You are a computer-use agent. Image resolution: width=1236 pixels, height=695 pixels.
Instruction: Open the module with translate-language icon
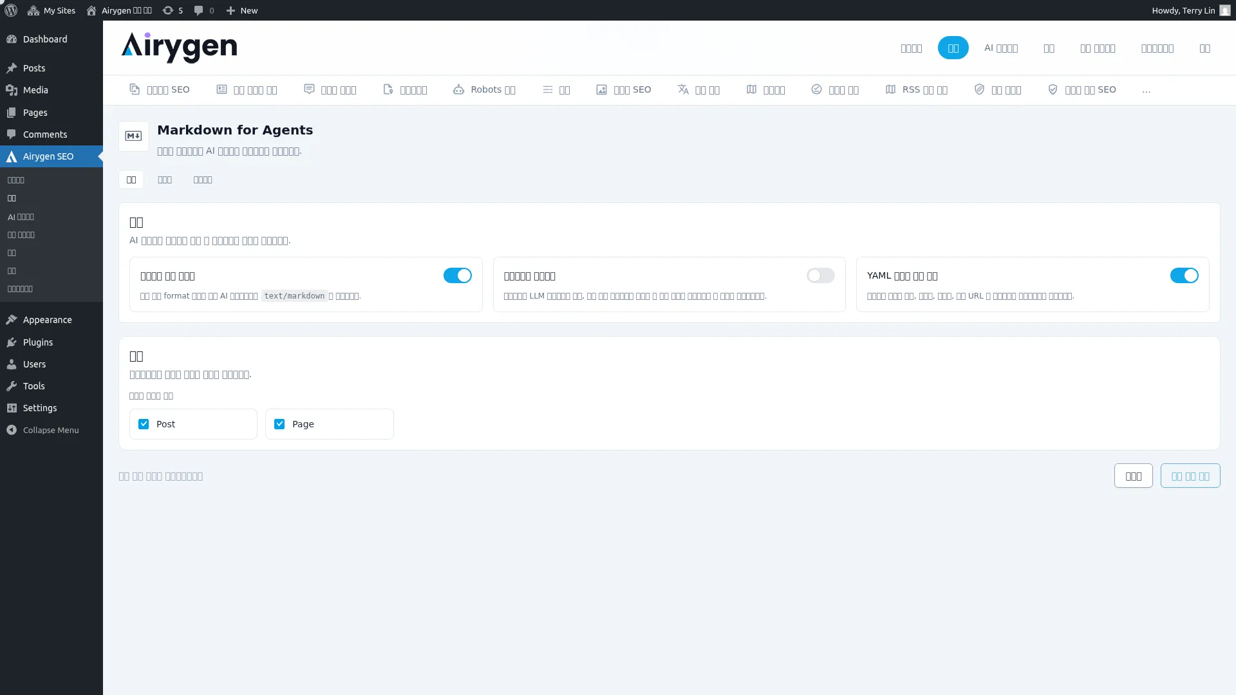tap(698, 89)
